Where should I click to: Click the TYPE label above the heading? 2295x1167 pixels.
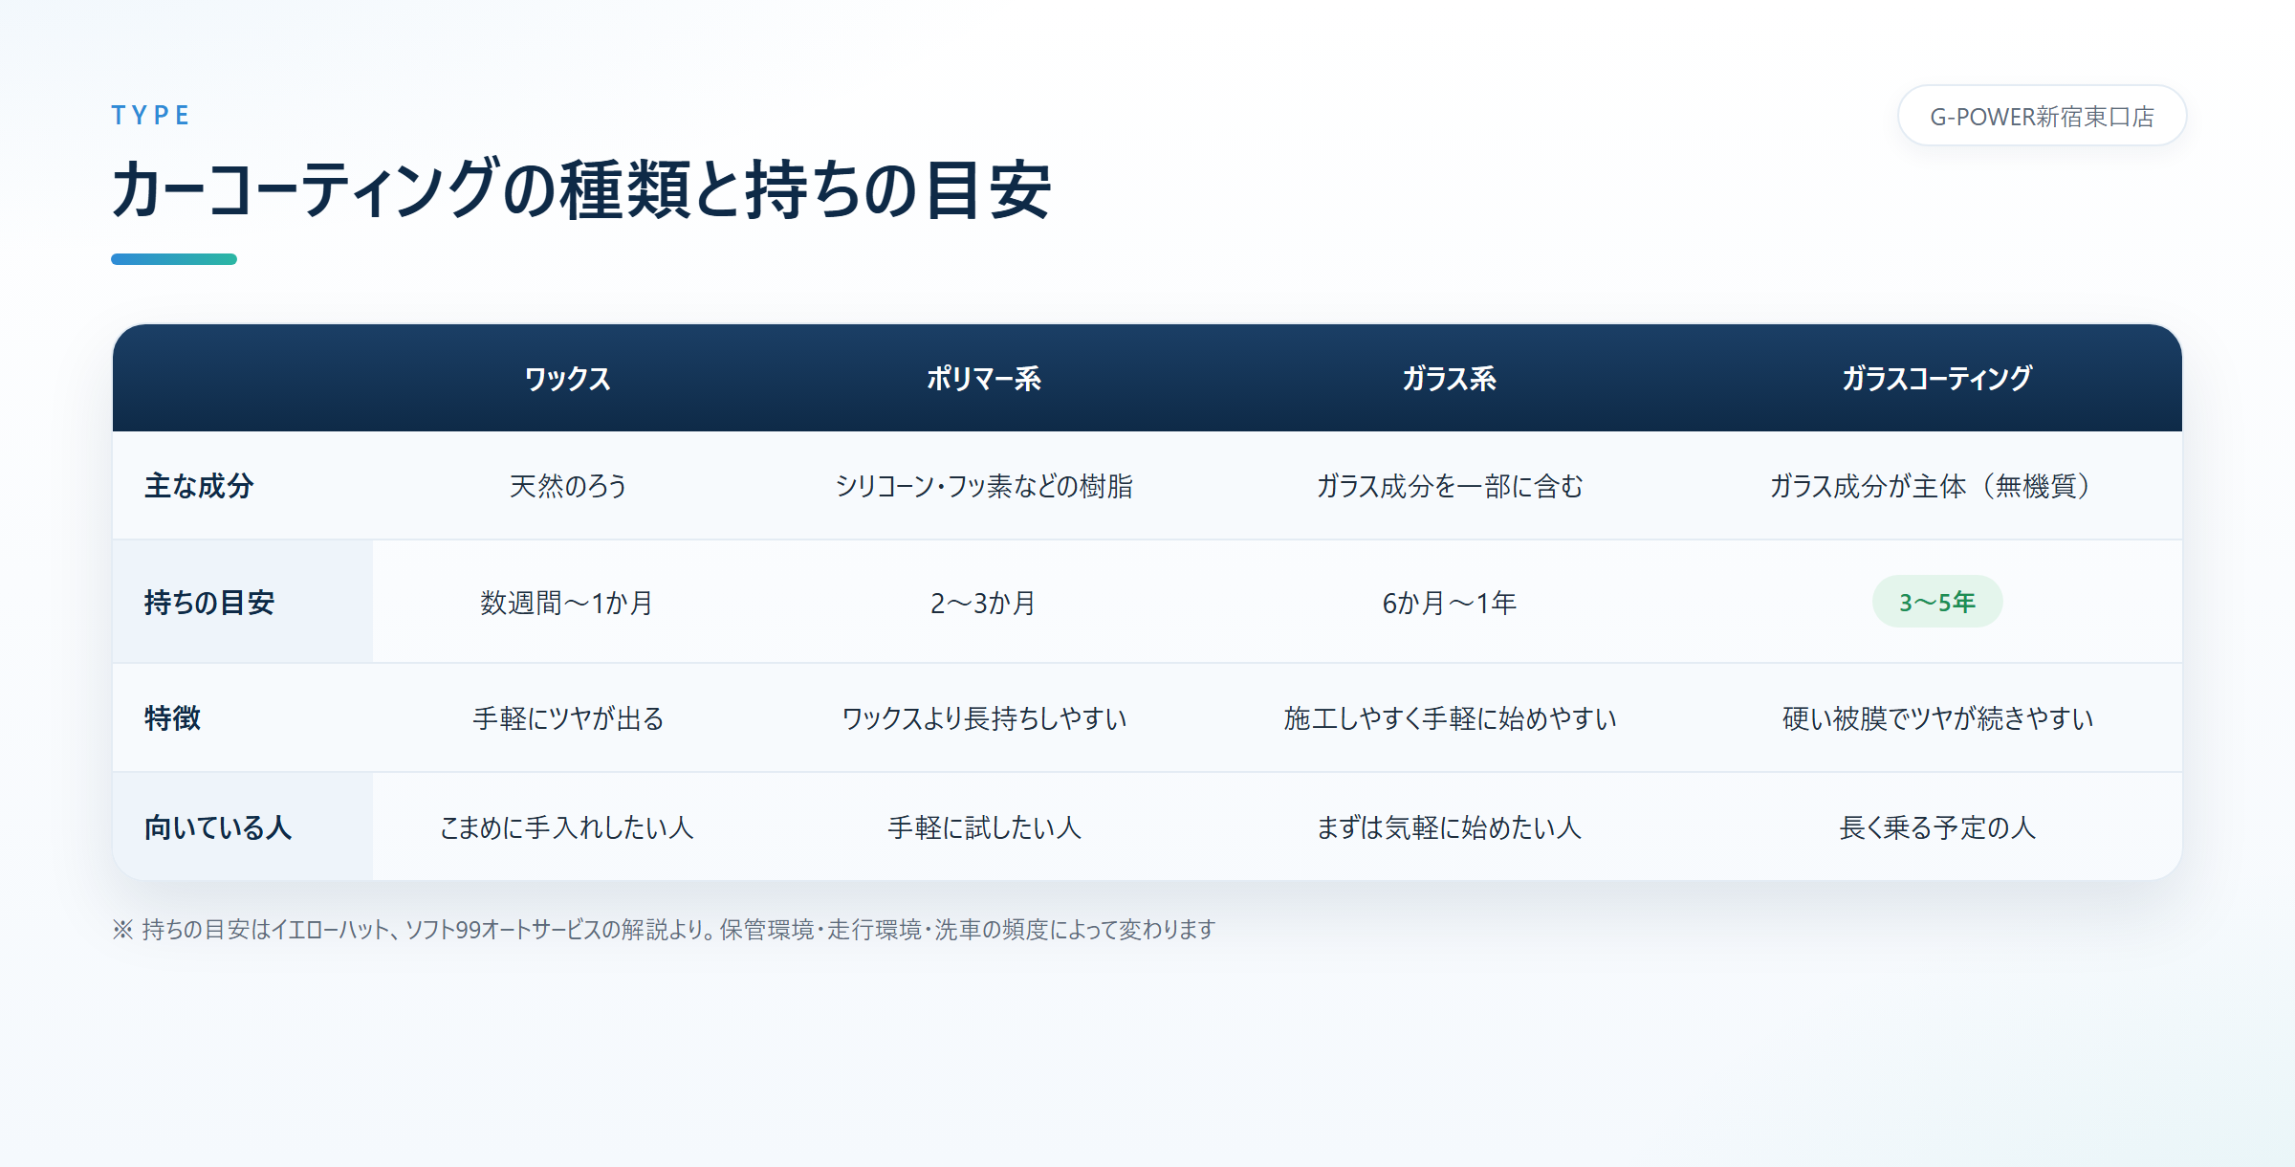pos(150,116)
